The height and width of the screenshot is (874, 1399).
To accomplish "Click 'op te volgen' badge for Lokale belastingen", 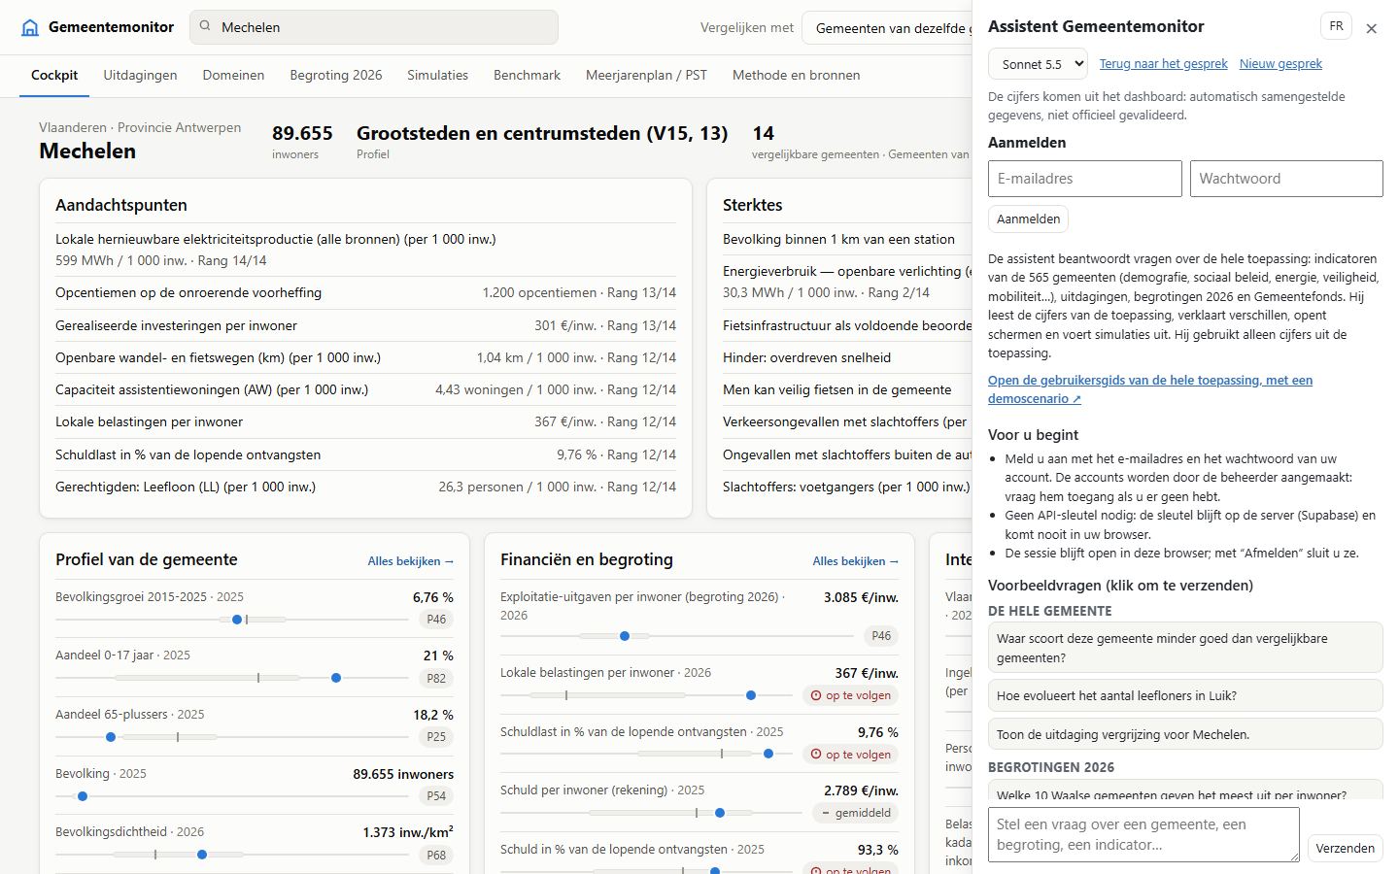I will 850,695.
